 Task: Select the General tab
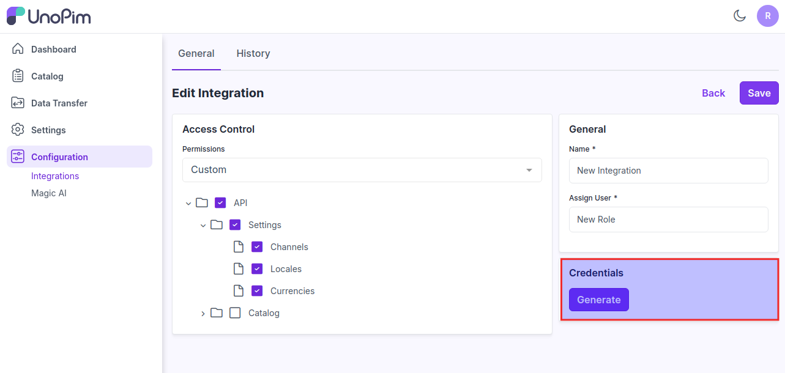[x=196, y=53]
